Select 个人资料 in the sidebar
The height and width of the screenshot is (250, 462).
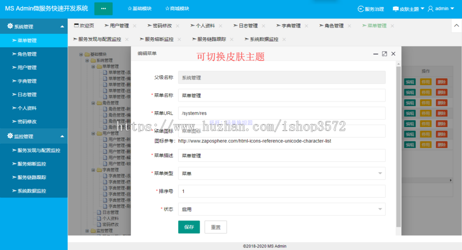(34, 108)
